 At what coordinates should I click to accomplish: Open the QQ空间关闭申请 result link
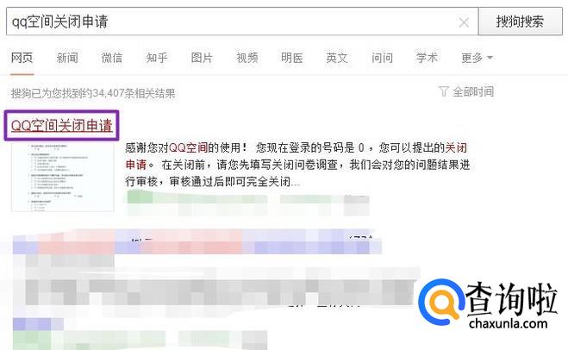[x=62, y=125]
